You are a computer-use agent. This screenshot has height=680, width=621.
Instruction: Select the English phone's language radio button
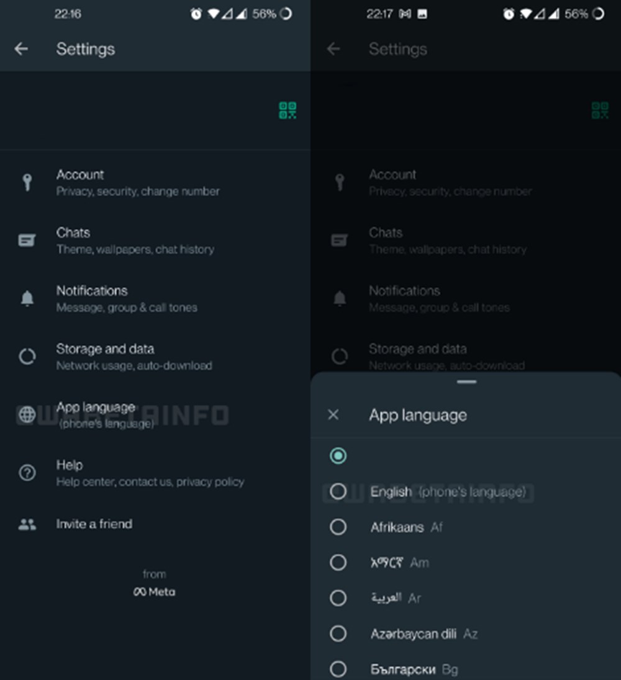point(338,491)
